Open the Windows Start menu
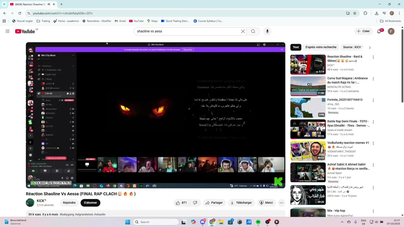This screenshot has height=227, width=404. click(128, 222)
